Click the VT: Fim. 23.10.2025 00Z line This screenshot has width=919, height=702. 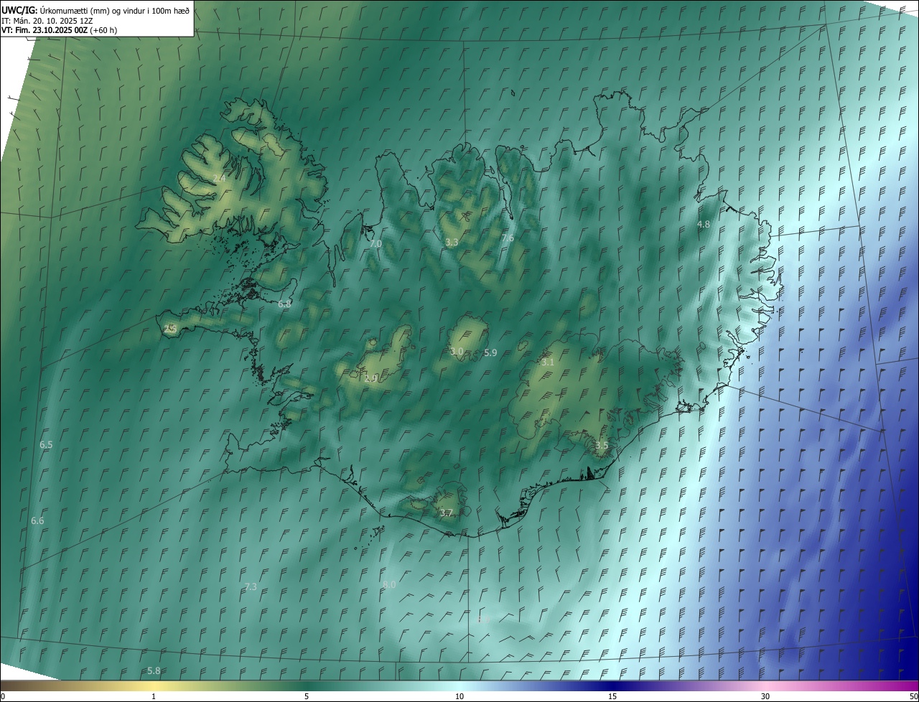[59, 30]
